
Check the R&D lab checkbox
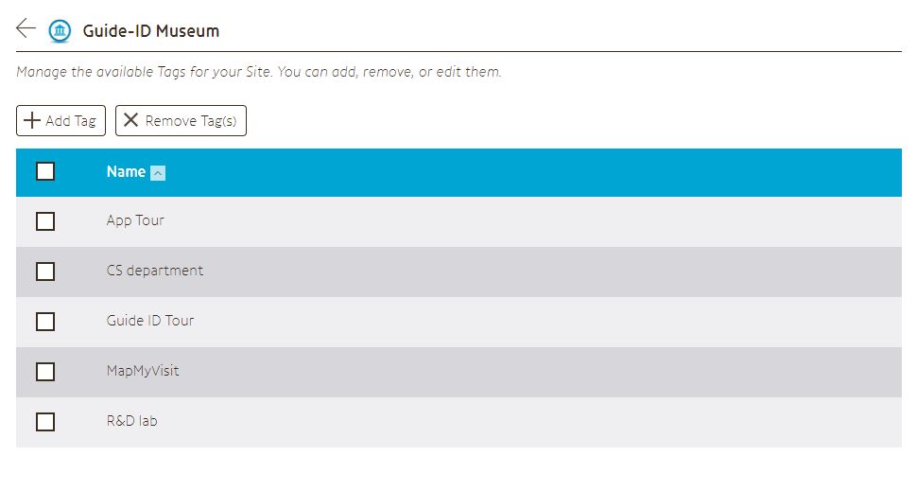[x=45, y=422]
